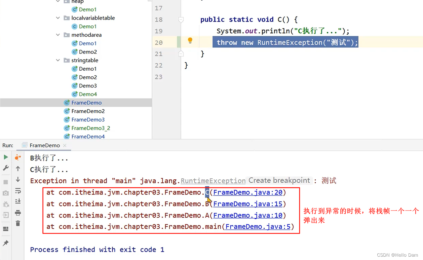Select Demo3 under stringtable folder
The height and width of the screenshot is (260, 423).
(88, 86)
